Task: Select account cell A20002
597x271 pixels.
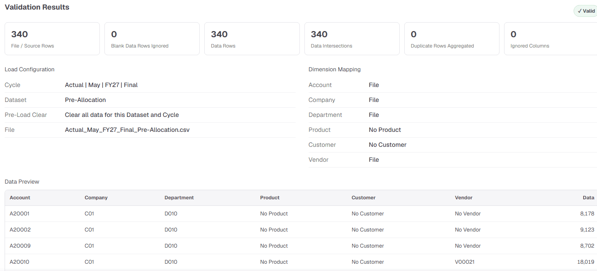Action: [20, 230]
